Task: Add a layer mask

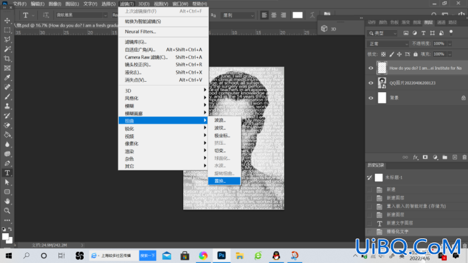Action: tap(425, 157)
